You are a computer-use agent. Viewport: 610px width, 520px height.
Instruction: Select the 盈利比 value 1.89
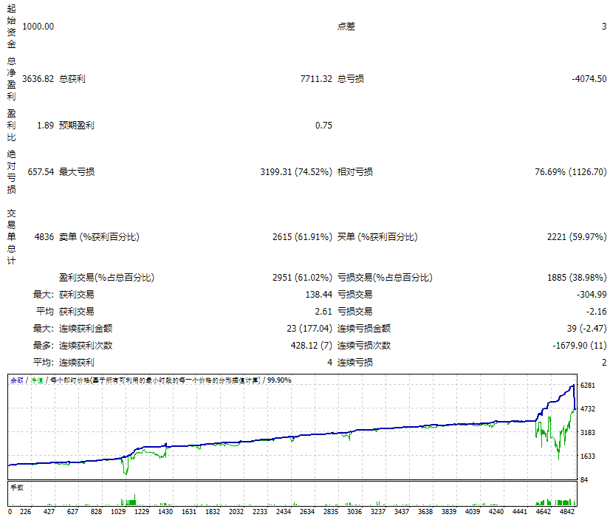click(44, 125)
